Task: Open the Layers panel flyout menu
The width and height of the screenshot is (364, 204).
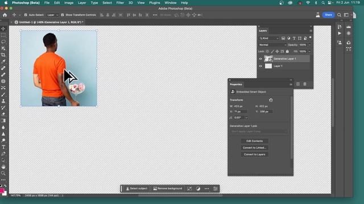Action: 311,31
